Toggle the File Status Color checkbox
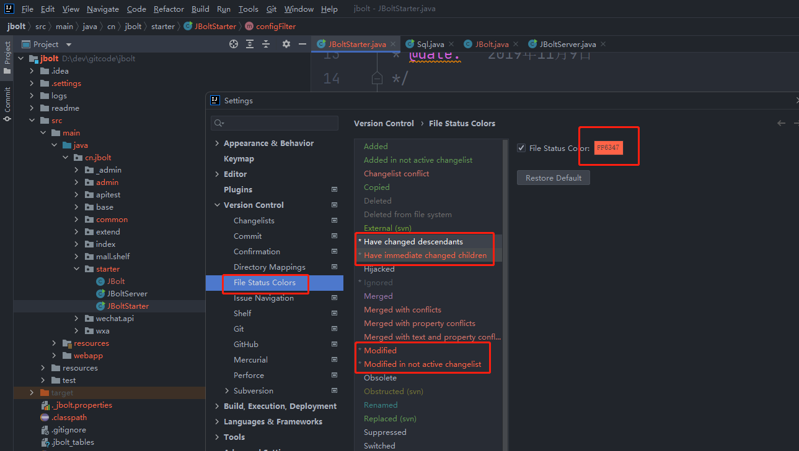 click(521, 148)
